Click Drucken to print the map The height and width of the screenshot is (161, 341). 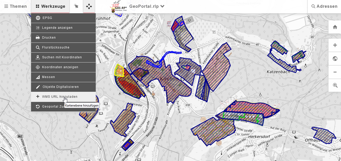pos(63,38)
